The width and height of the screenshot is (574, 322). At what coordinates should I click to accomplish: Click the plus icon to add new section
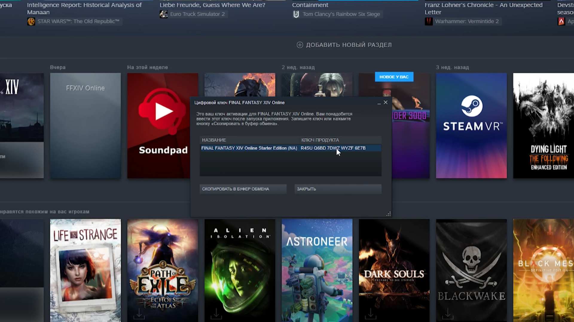(300, 45)
